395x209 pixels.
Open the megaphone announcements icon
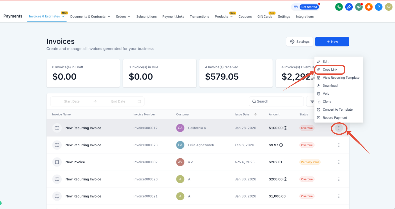359,7
